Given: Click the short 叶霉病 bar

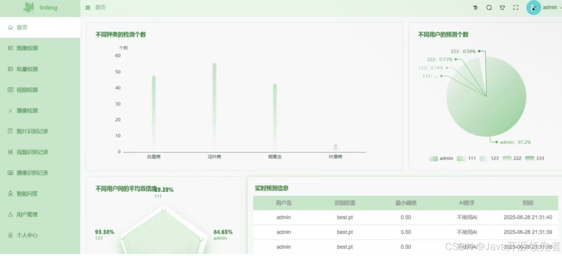Looking at the screenshot, I should click(335, 148).
